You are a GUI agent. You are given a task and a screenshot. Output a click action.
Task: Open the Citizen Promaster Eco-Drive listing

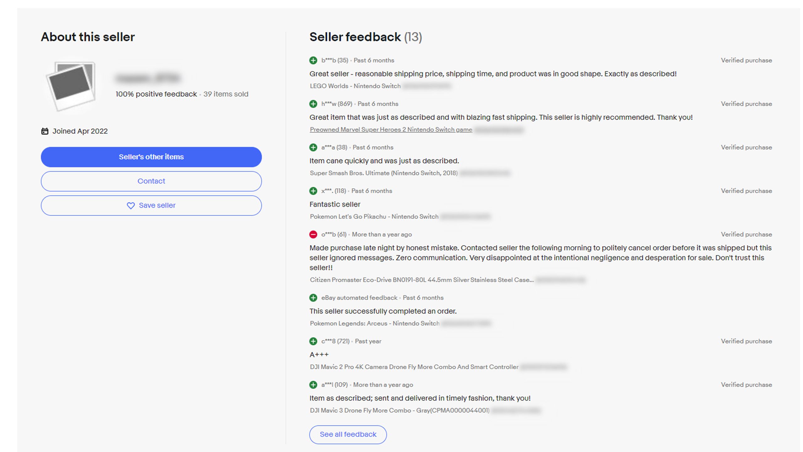click(422, 280)
